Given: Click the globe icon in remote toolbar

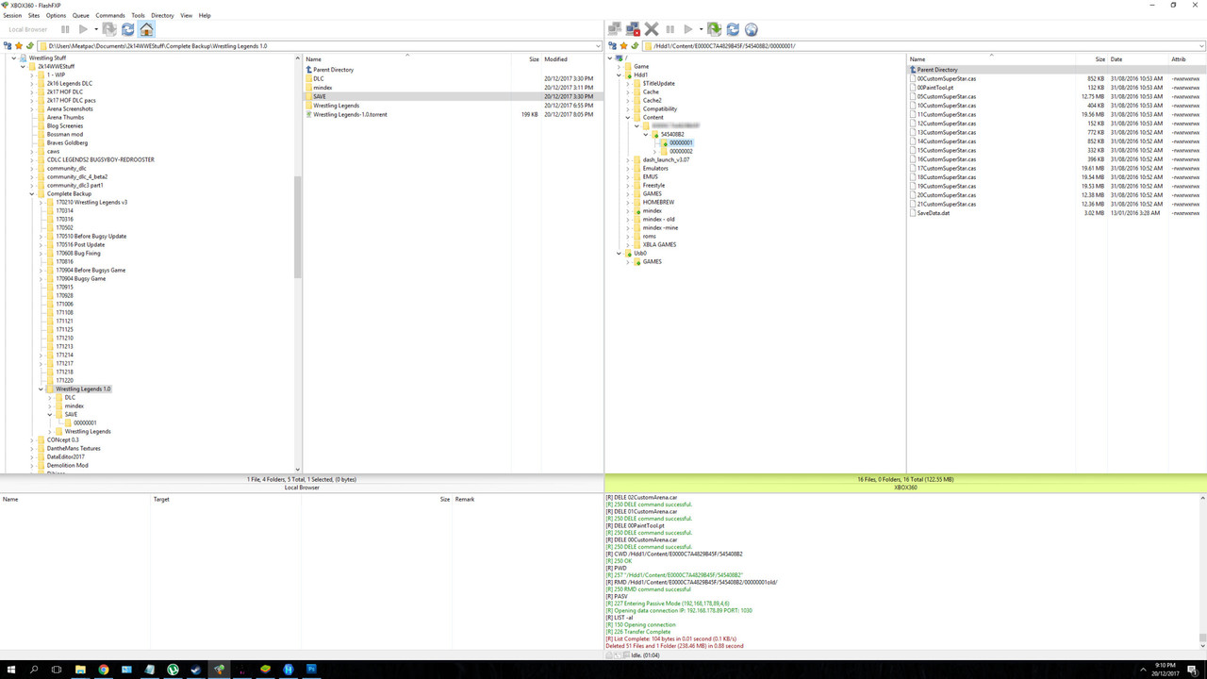Looking at the screenshot, I should (752, 29).
